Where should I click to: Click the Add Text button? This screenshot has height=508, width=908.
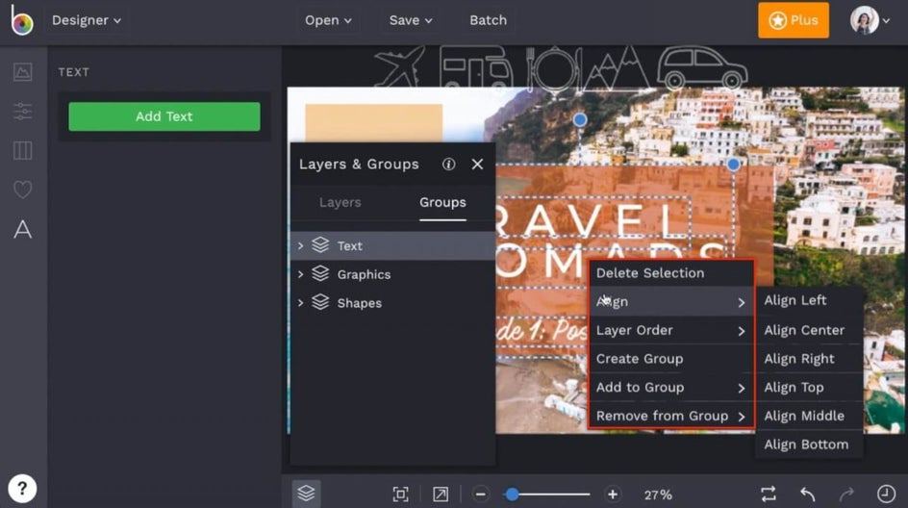164,116
